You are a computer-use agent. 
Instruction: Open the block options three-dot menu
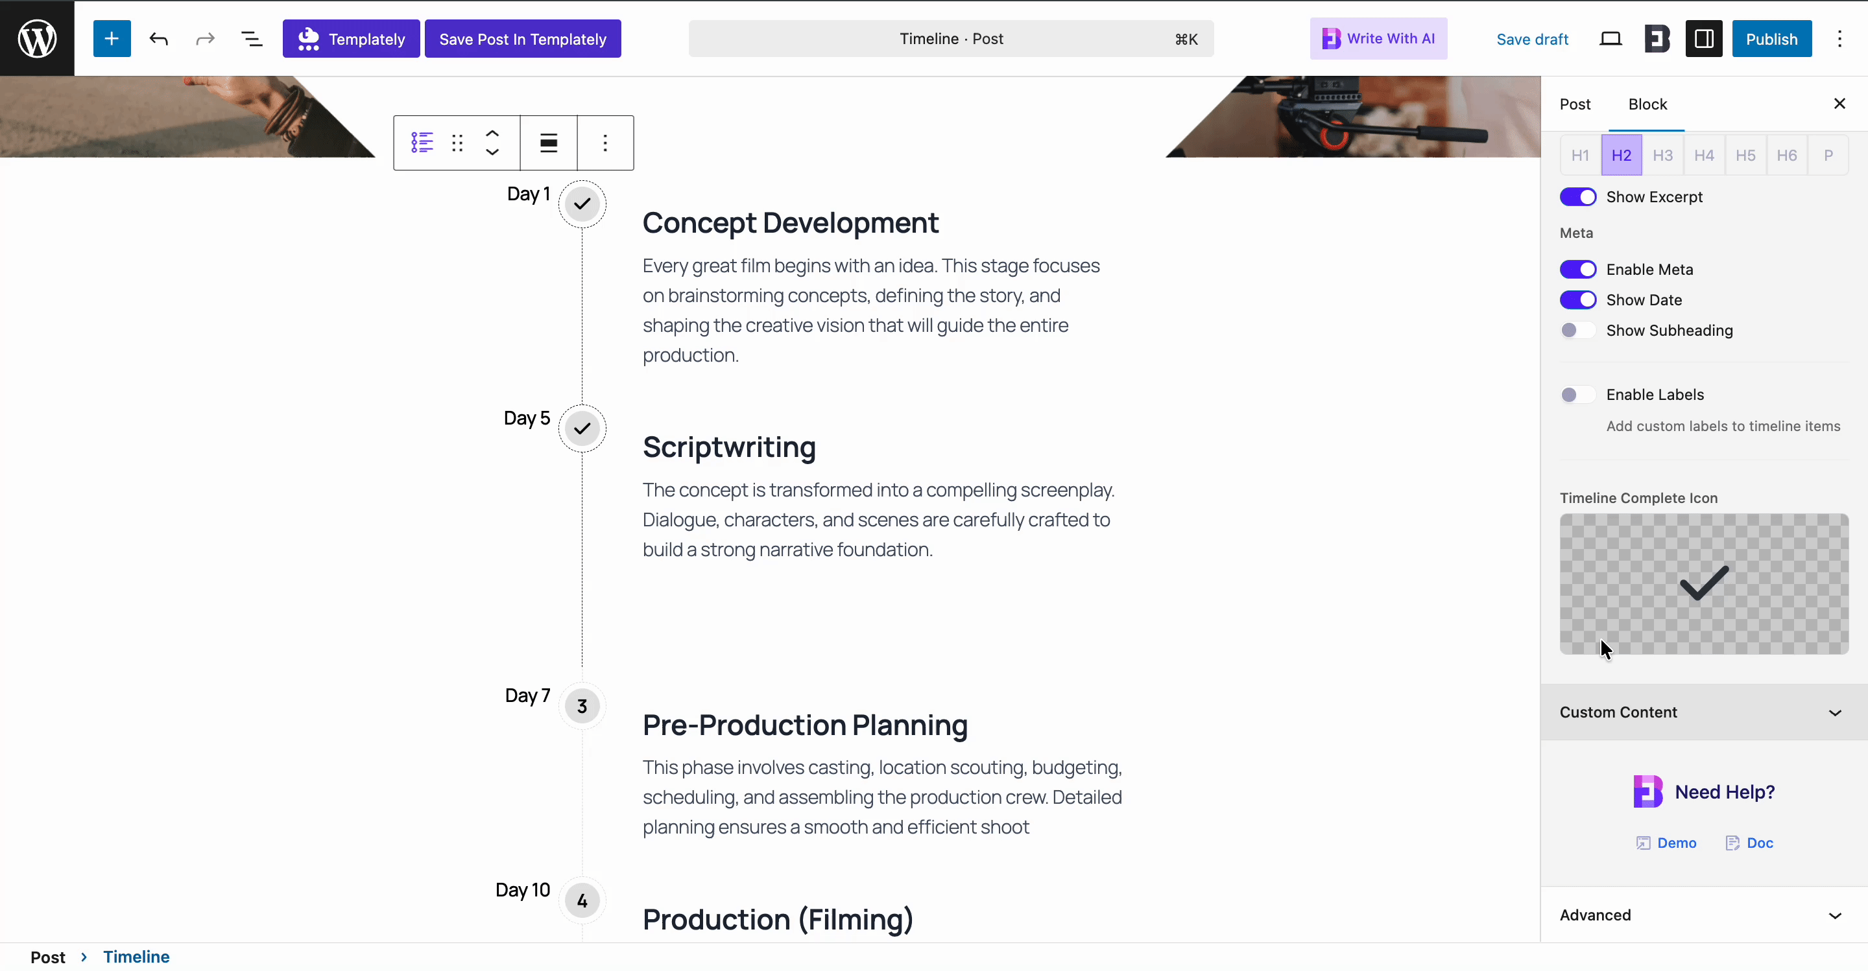606,143
